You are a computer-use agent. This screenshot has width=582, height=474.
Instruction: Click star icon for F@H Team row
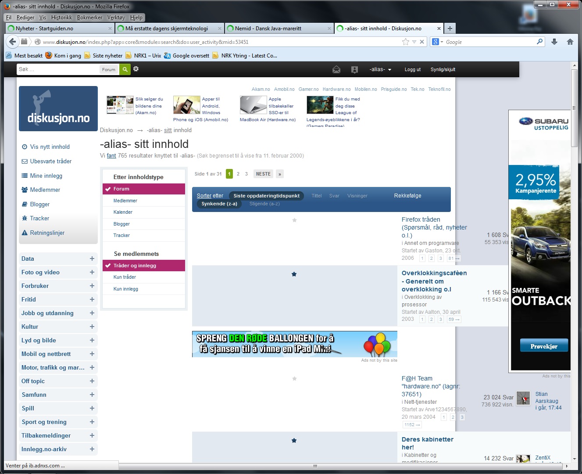294,378
